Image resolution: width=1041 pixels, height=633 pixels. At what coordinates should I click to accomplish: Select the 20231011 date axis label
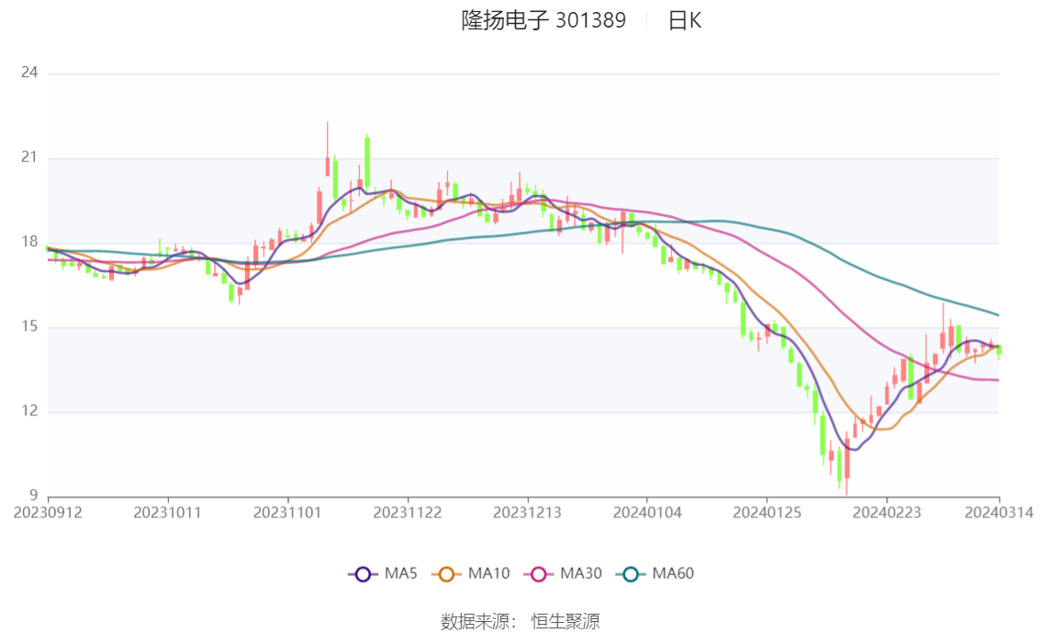pyautogui.click(x=167, y=513)
